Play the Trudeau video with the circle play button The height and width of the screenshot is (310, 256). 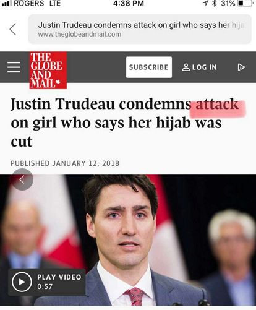[x=22, y=282]
